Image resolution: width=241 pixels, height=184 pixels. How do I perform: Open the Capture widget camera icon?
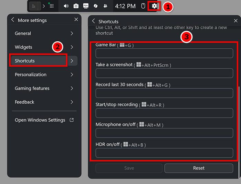(76, 6)
